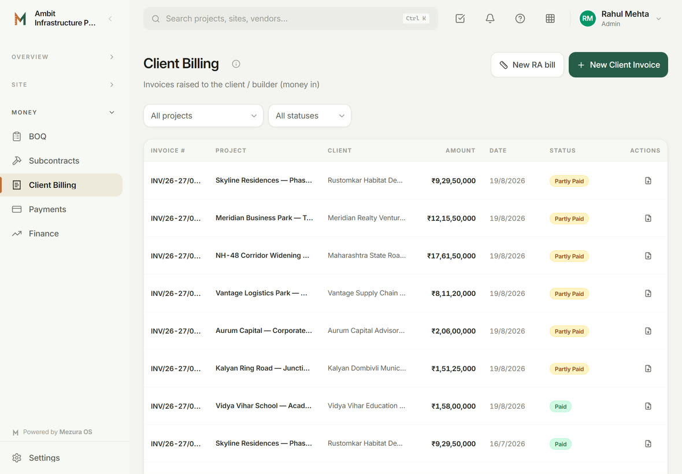The width and height of the screenshot is (682, 474).
Task: Click the Rahul Mehta user name
Action: pos(625,14)
